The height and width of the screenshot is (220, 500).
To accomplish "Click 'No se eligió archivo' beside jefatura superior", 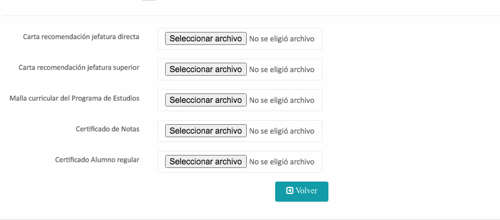I will (x=282, y=70).
